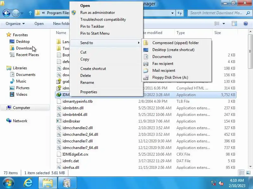Open the recent pages dropdown arrow
Screen dimensions: 253x189
coord(22,13)
